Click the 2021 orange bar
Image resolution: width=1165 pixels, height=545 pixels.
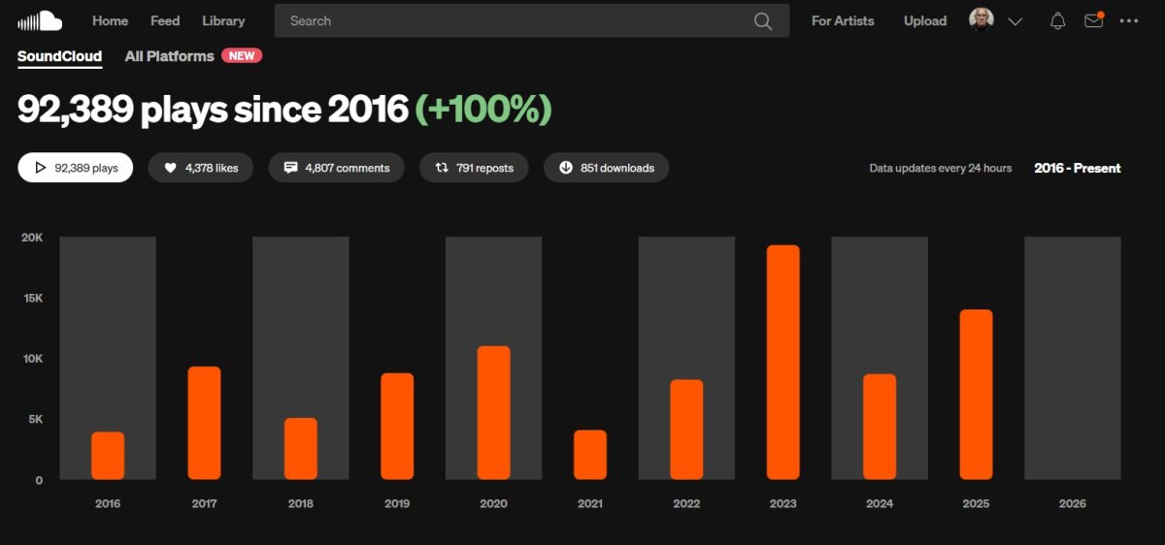click(x=590, y=455)
